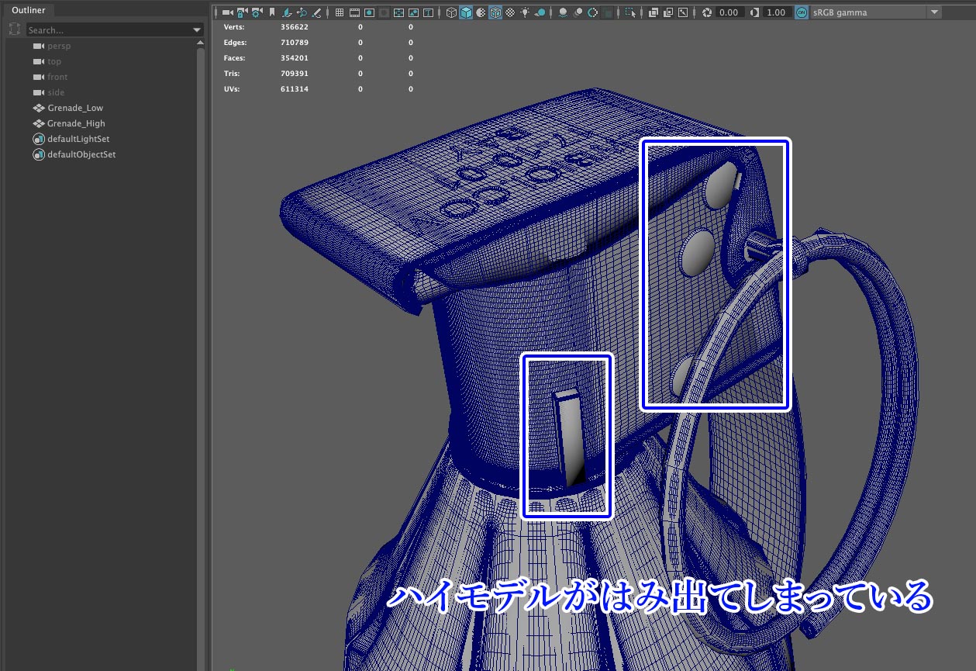
Task: Toggle the sRGB gamma on/off button
Action: (802, 11)
